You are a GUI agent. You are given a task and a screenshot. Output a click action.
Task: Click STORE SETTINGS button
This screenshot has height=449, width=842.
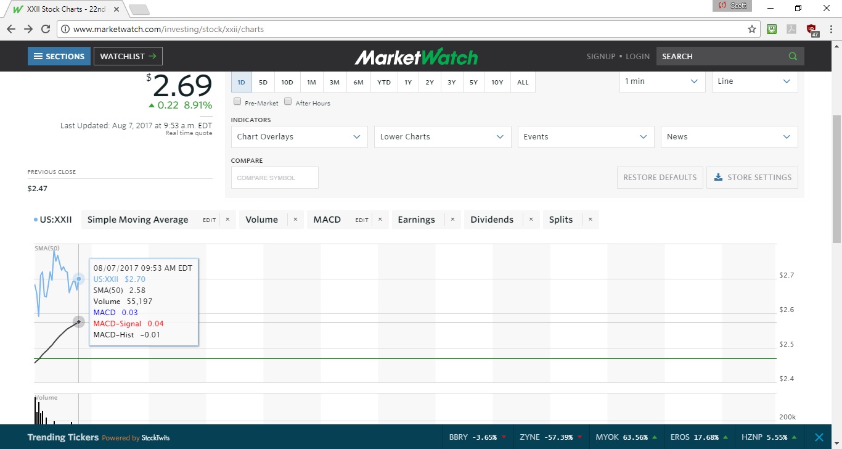(753, 178)
